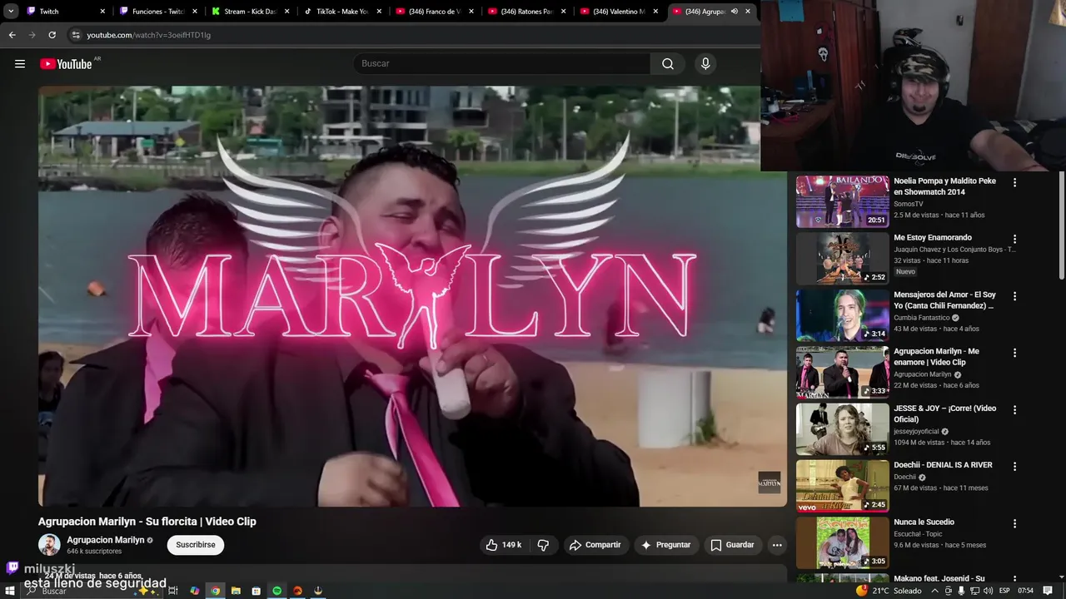Click the microphone tray icon
The width and height of the screenshot is (1066, 599).
point(961,591)
